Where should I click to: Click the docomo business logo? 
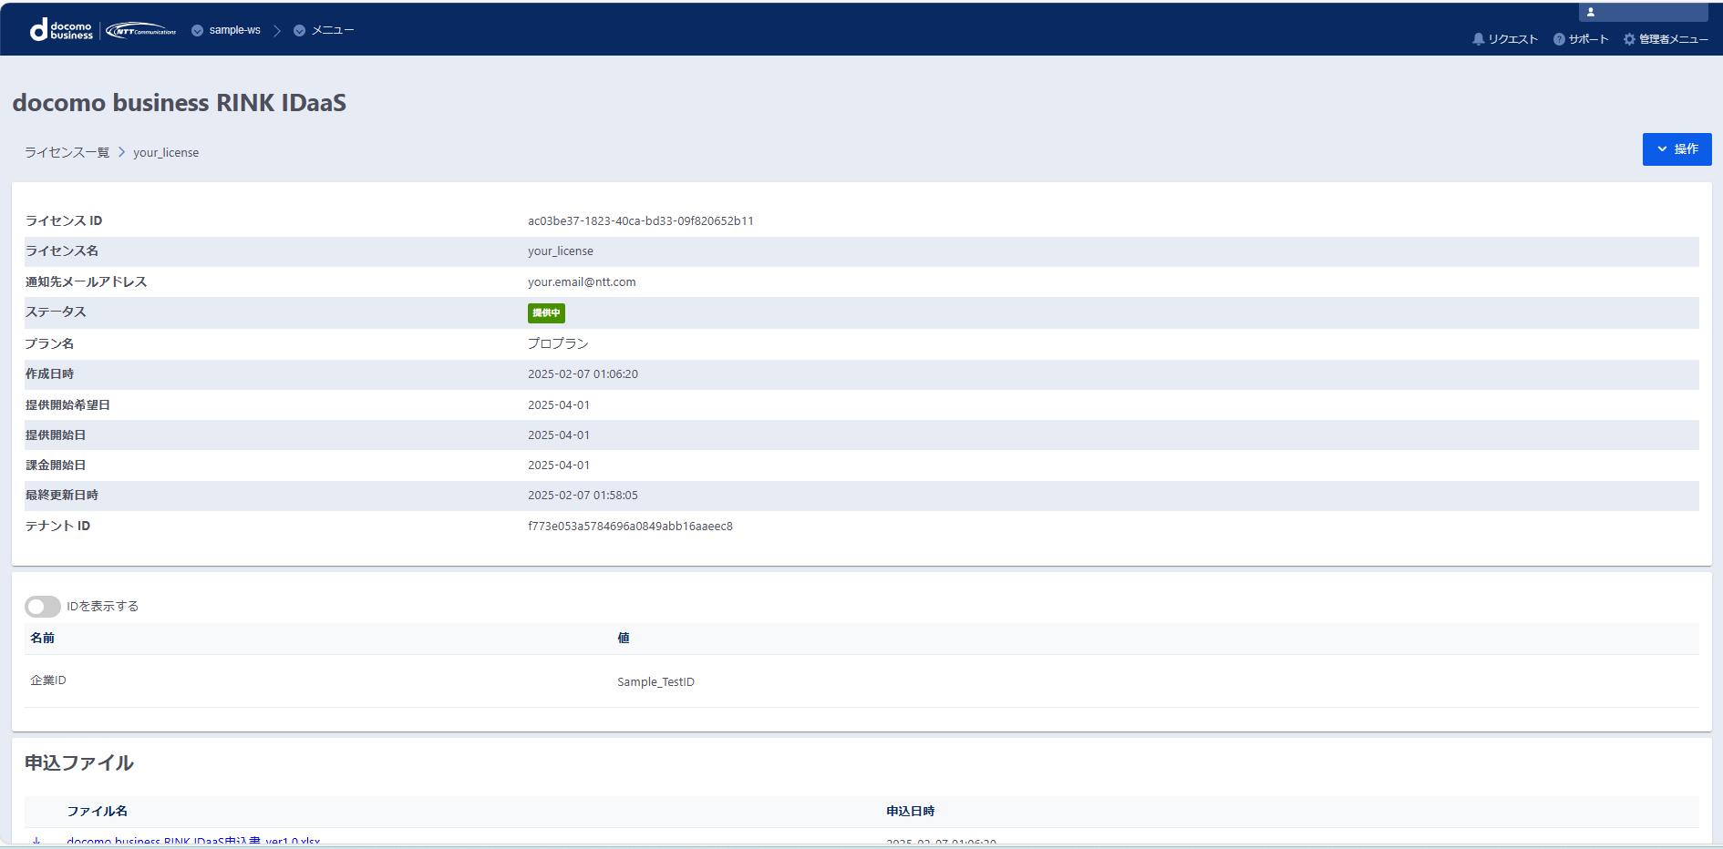point(62,30)
